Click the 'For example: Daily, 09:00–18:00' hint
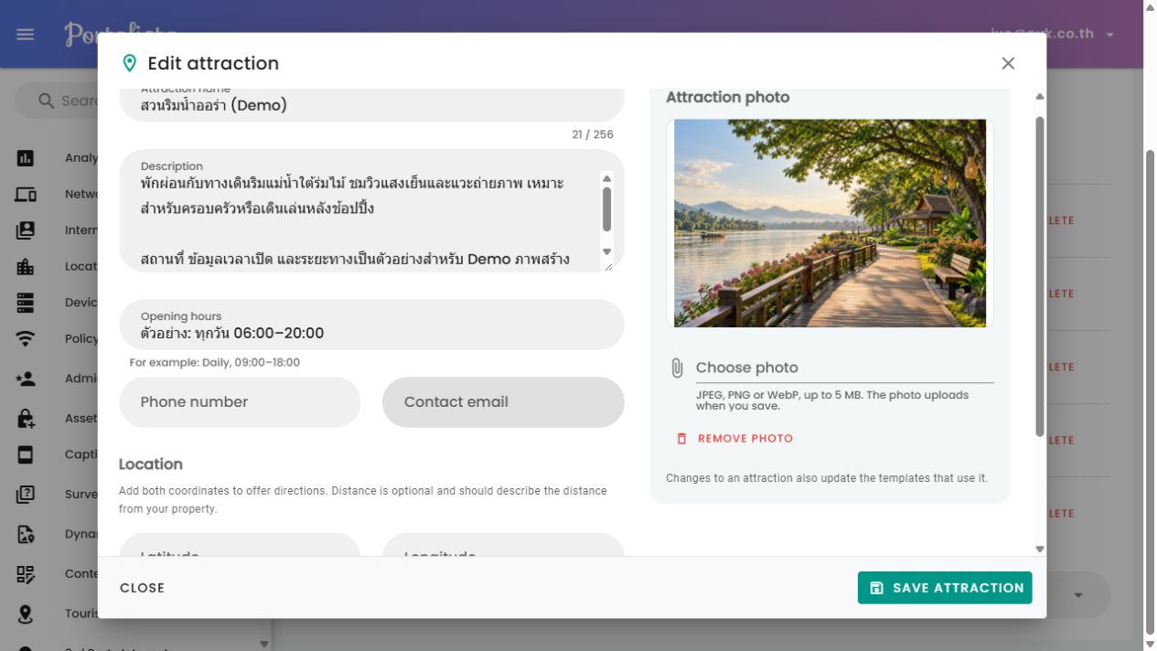Screen dimensions: 1157x651 (215, 363)
